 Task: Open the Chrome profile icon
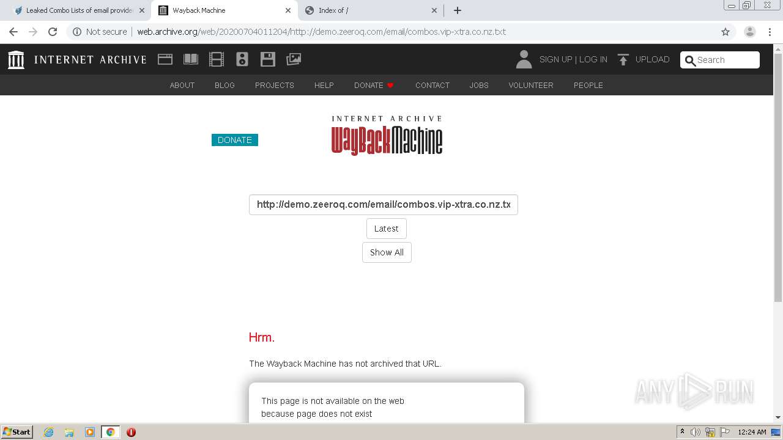pos(749,32)
